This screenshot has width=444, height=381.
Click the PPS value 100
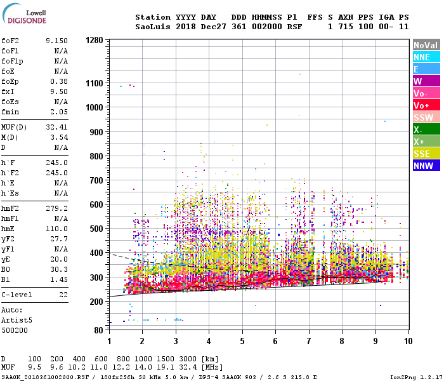click(x=366, y=27)
